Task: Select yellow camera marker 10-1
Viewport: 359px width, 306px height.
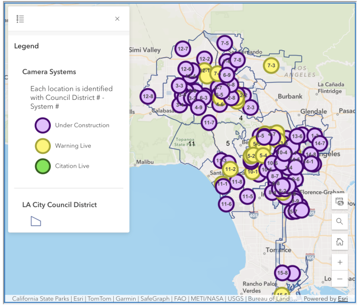Action: click(253, 171)
